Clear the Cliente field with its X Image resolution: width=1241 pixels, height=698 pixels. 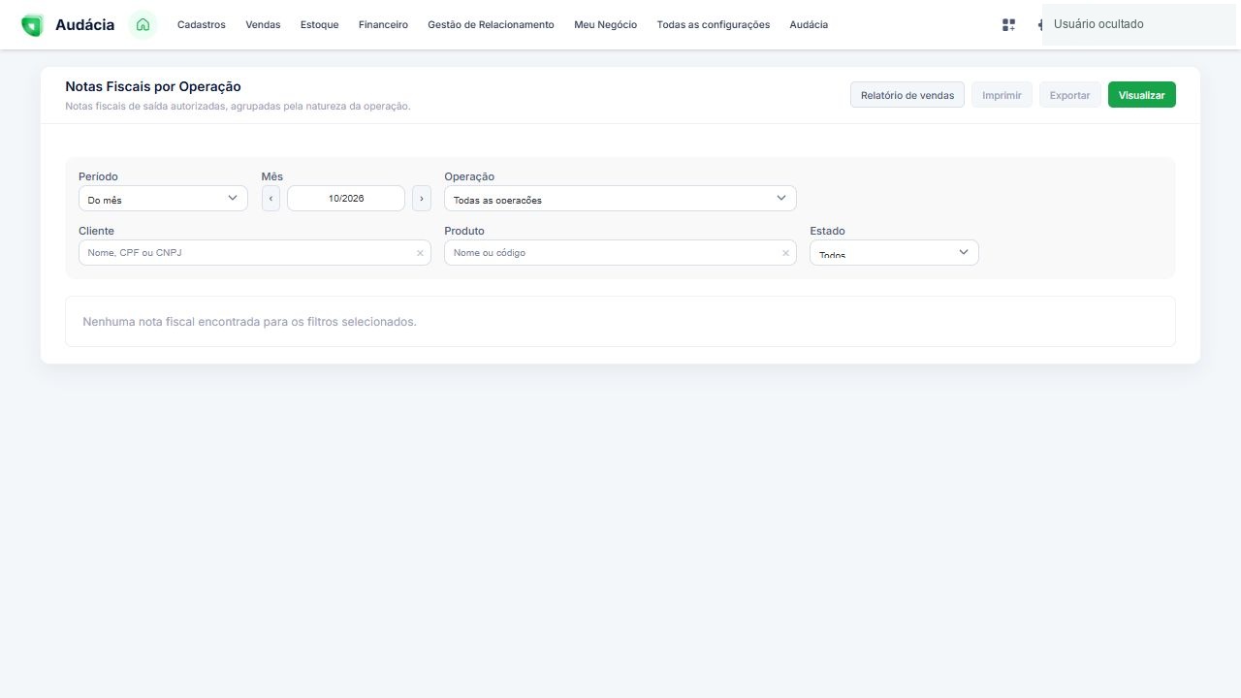[420, 253]
